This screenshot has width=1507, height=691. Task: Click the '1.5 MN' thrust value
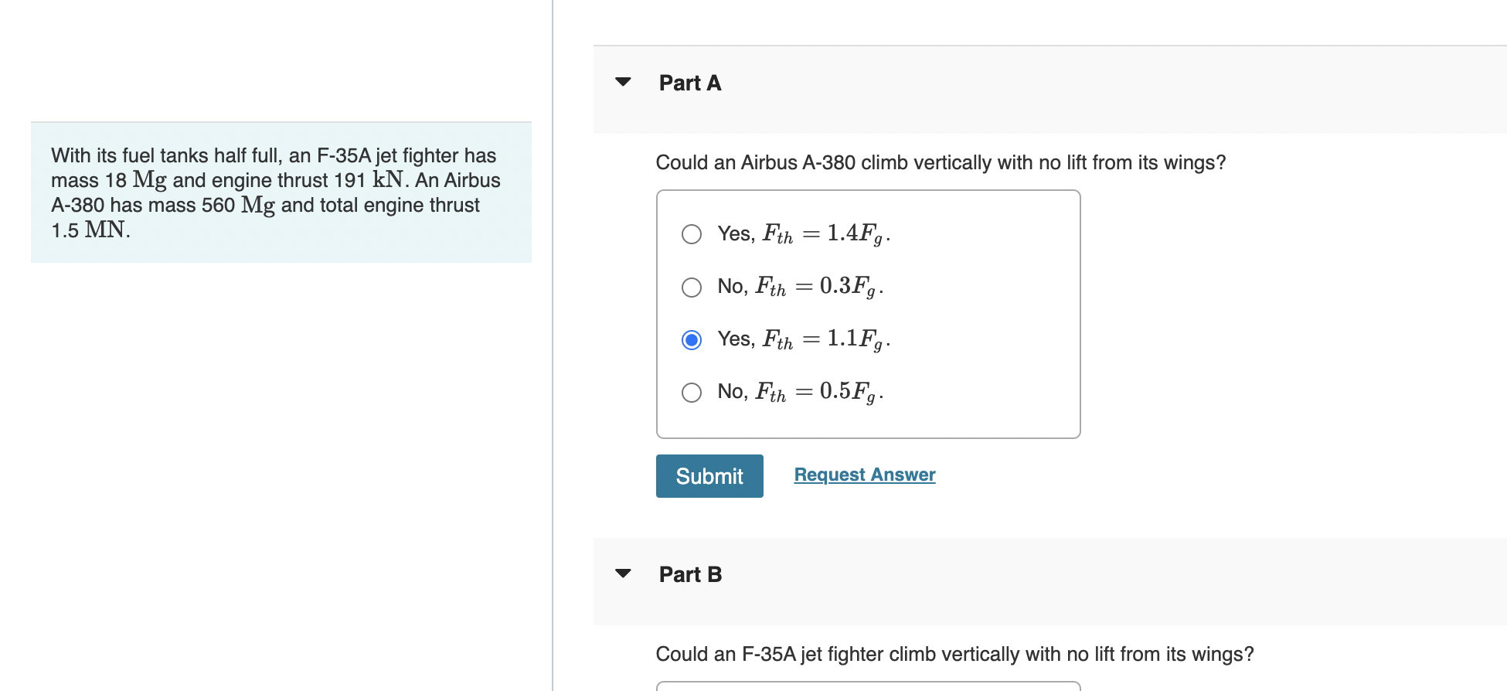coord(90,230)
